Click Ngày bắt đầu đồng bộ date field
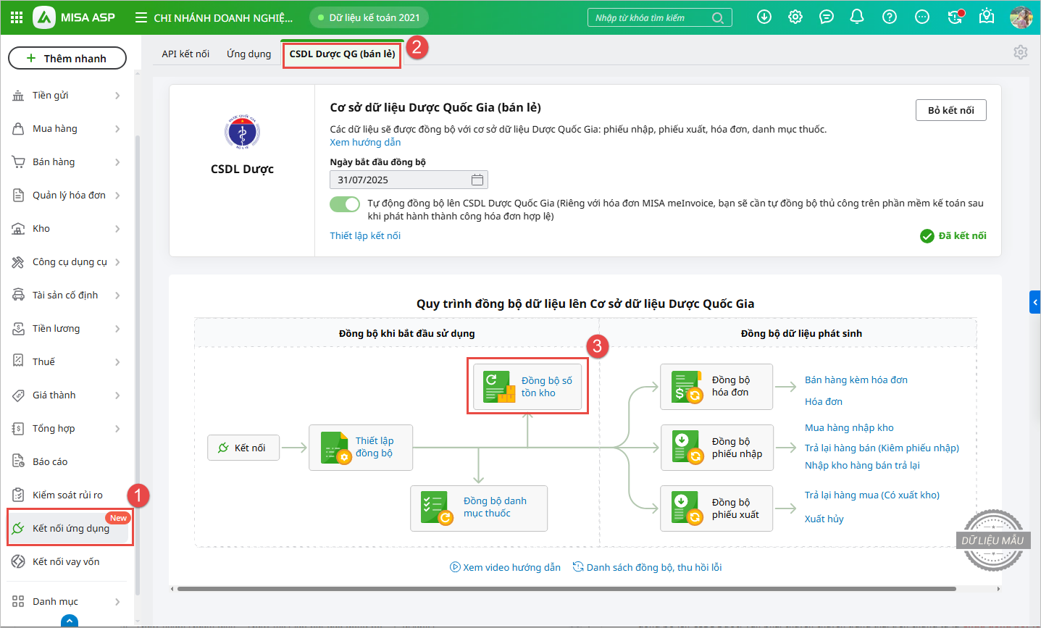1041x628 pixels. pos(409,180)
